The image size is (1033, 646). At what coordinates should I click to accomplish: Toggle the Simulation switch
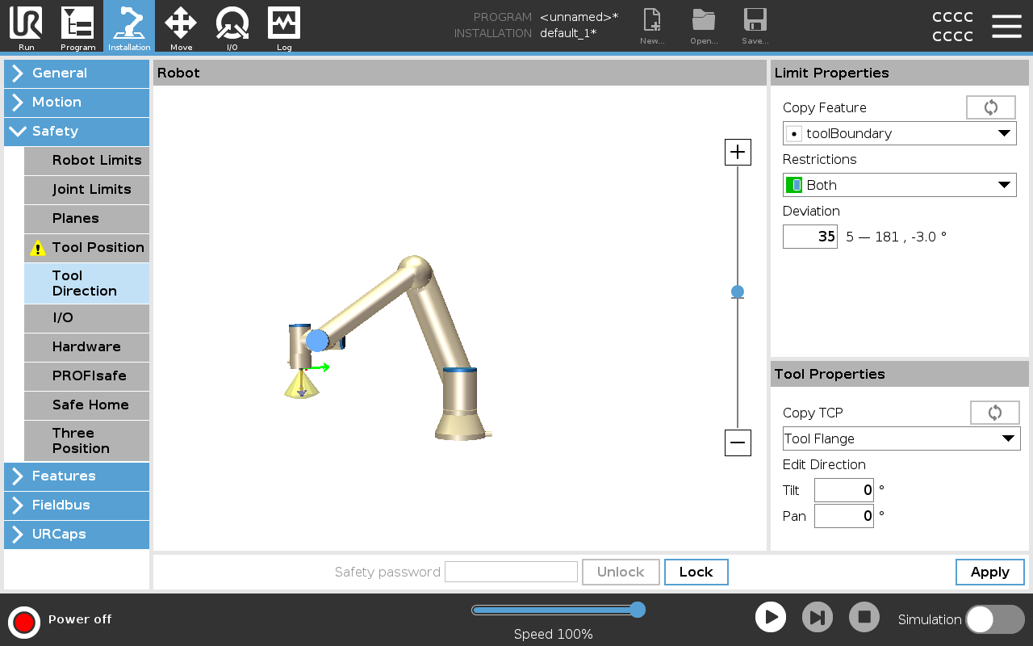click(994, 619)
